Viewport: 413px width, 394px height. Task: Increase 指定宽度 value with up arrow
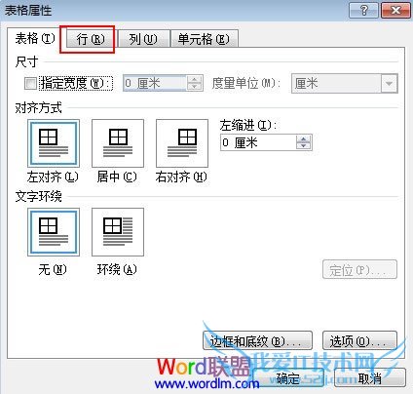click(x=194, y=80)
